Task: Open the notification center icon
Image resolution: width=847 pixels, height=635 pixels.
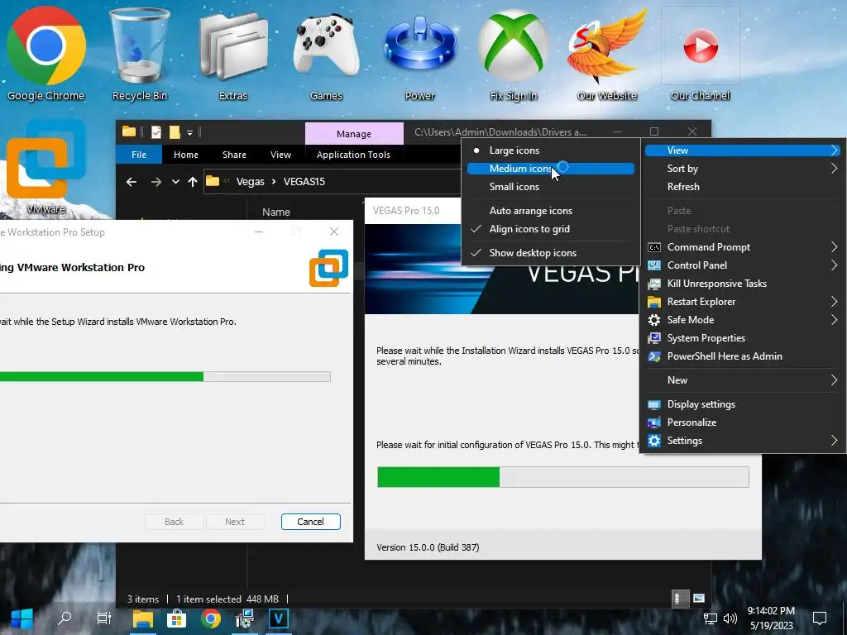Action: (x=820, y=618)
